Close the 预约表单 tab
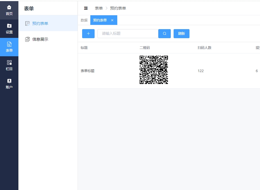This screenshot has width=260, height=190. click(112, 20)
